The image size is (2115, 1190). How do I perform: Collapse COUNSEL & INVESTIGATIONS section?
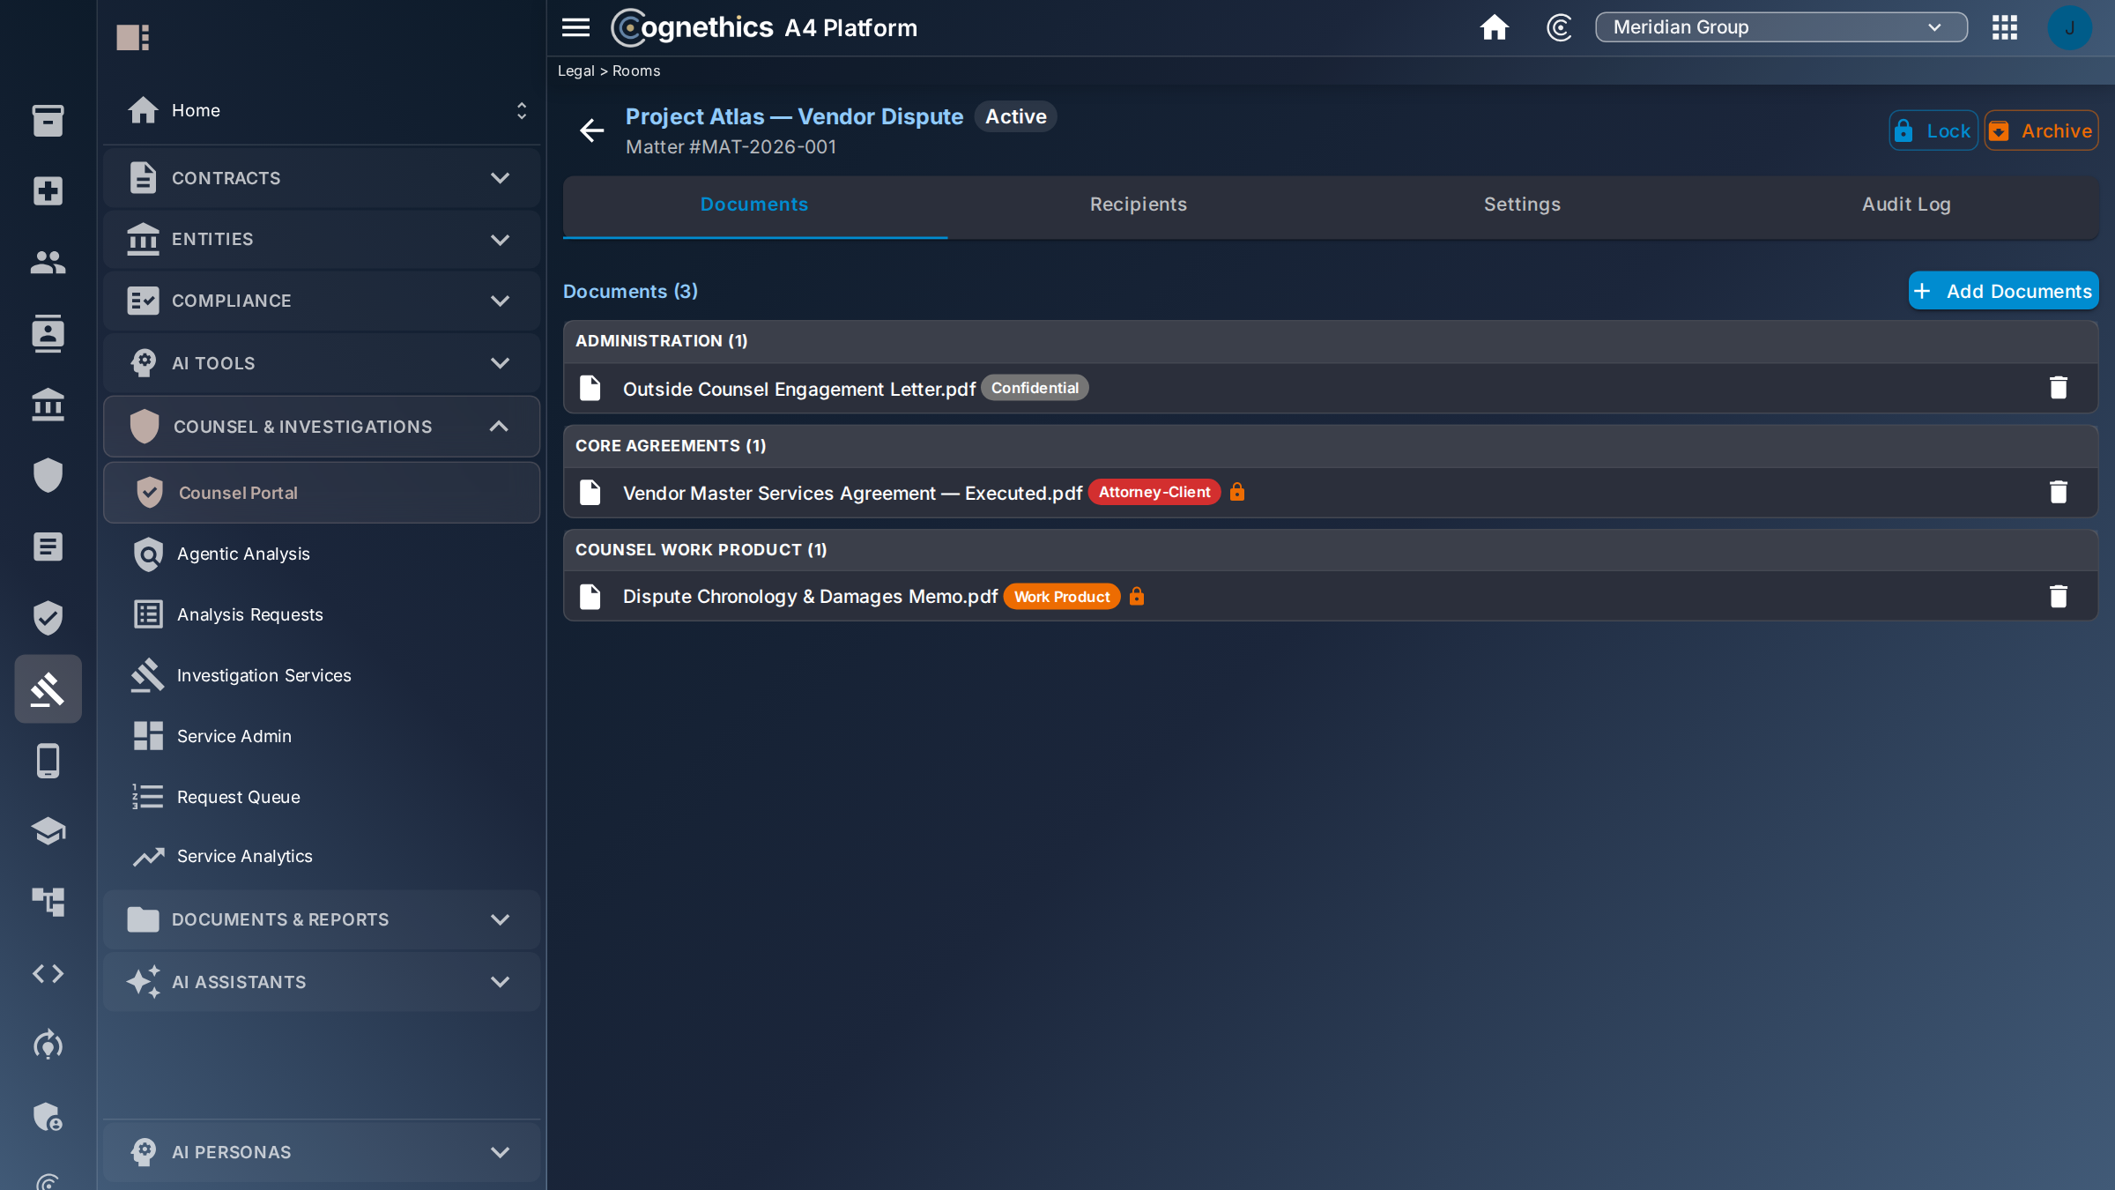coord(322,427)
